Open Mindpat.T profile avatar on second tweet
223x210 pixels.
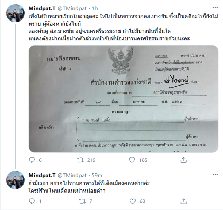coord(15,180)
